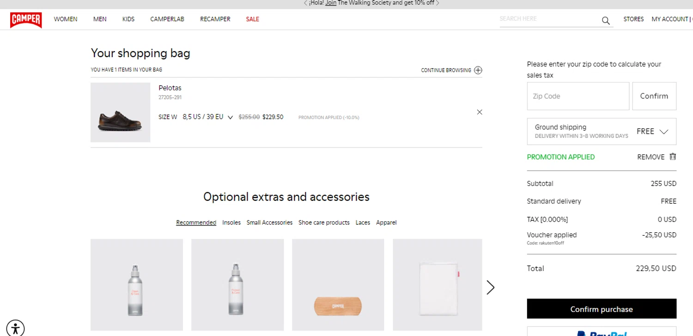Click the search magnifier icon
693x336 pixels.
(x=606, y=20)
